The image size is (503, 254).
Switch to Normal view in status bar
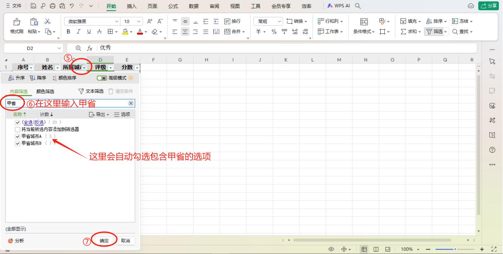pos(364,249)
